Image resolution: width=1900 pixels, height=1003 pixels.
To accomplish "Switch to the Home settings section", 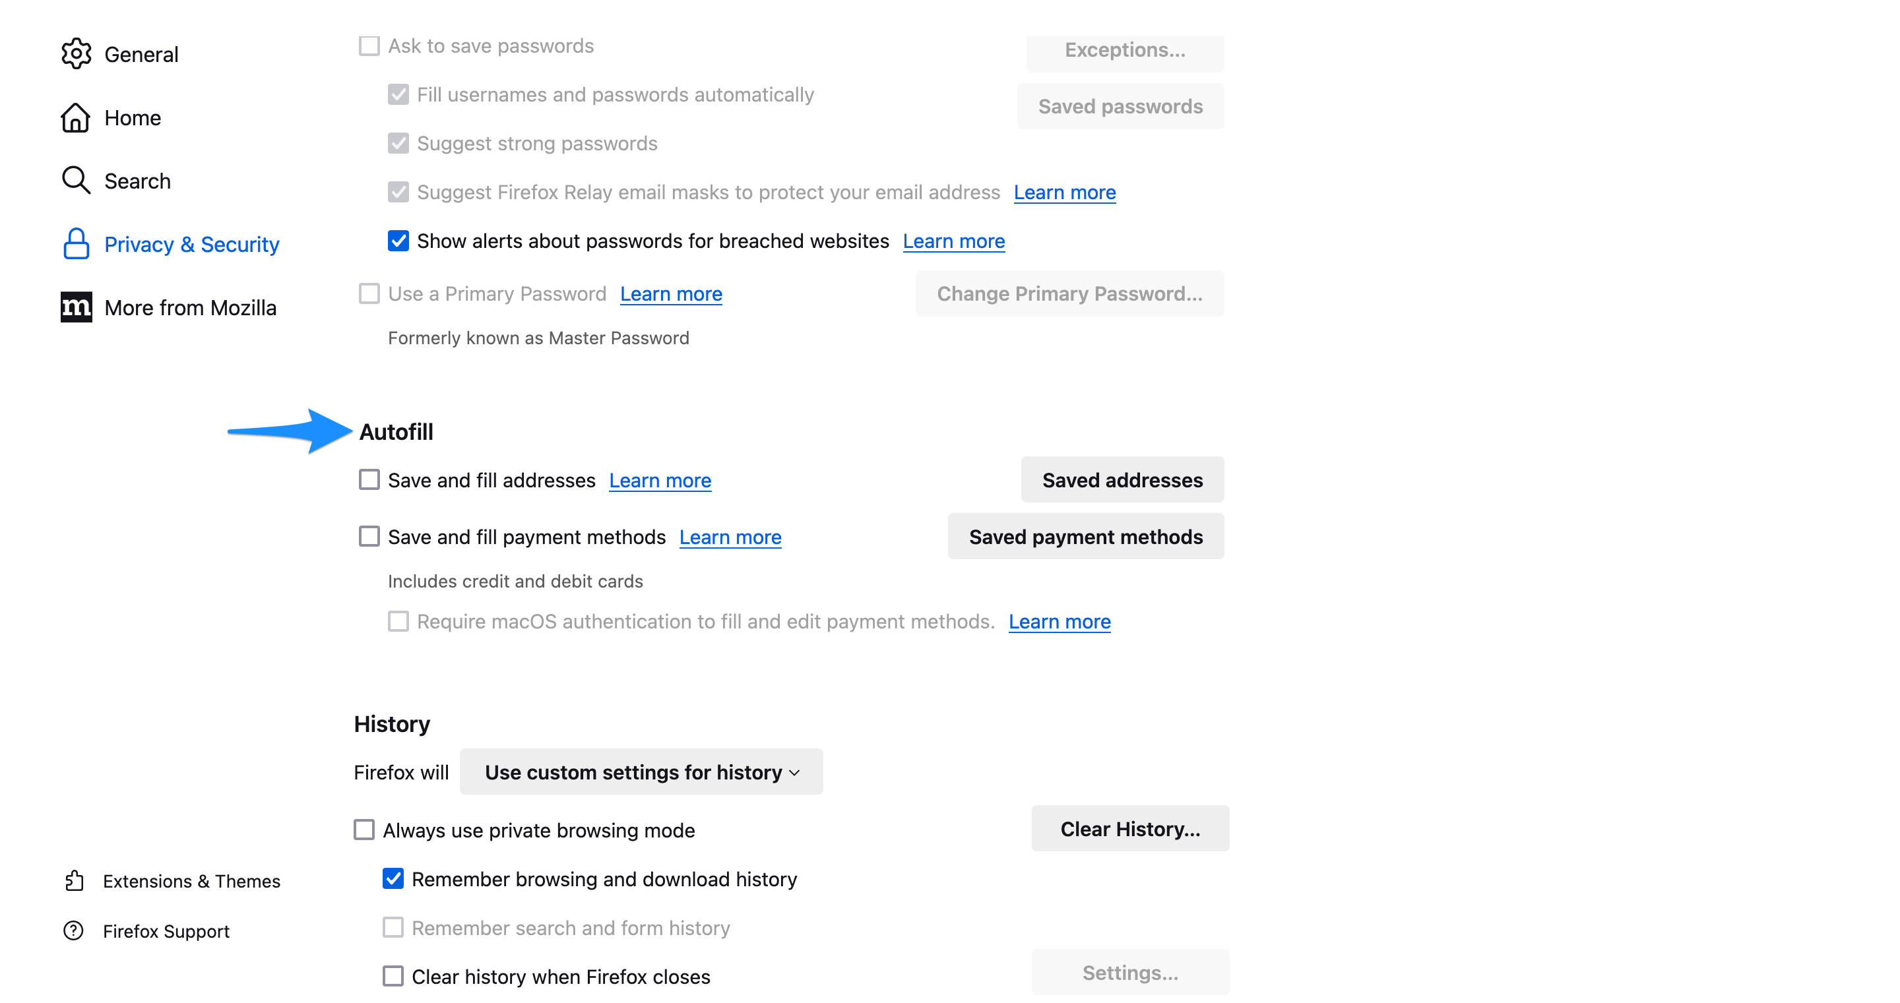I will pos(133,117).
